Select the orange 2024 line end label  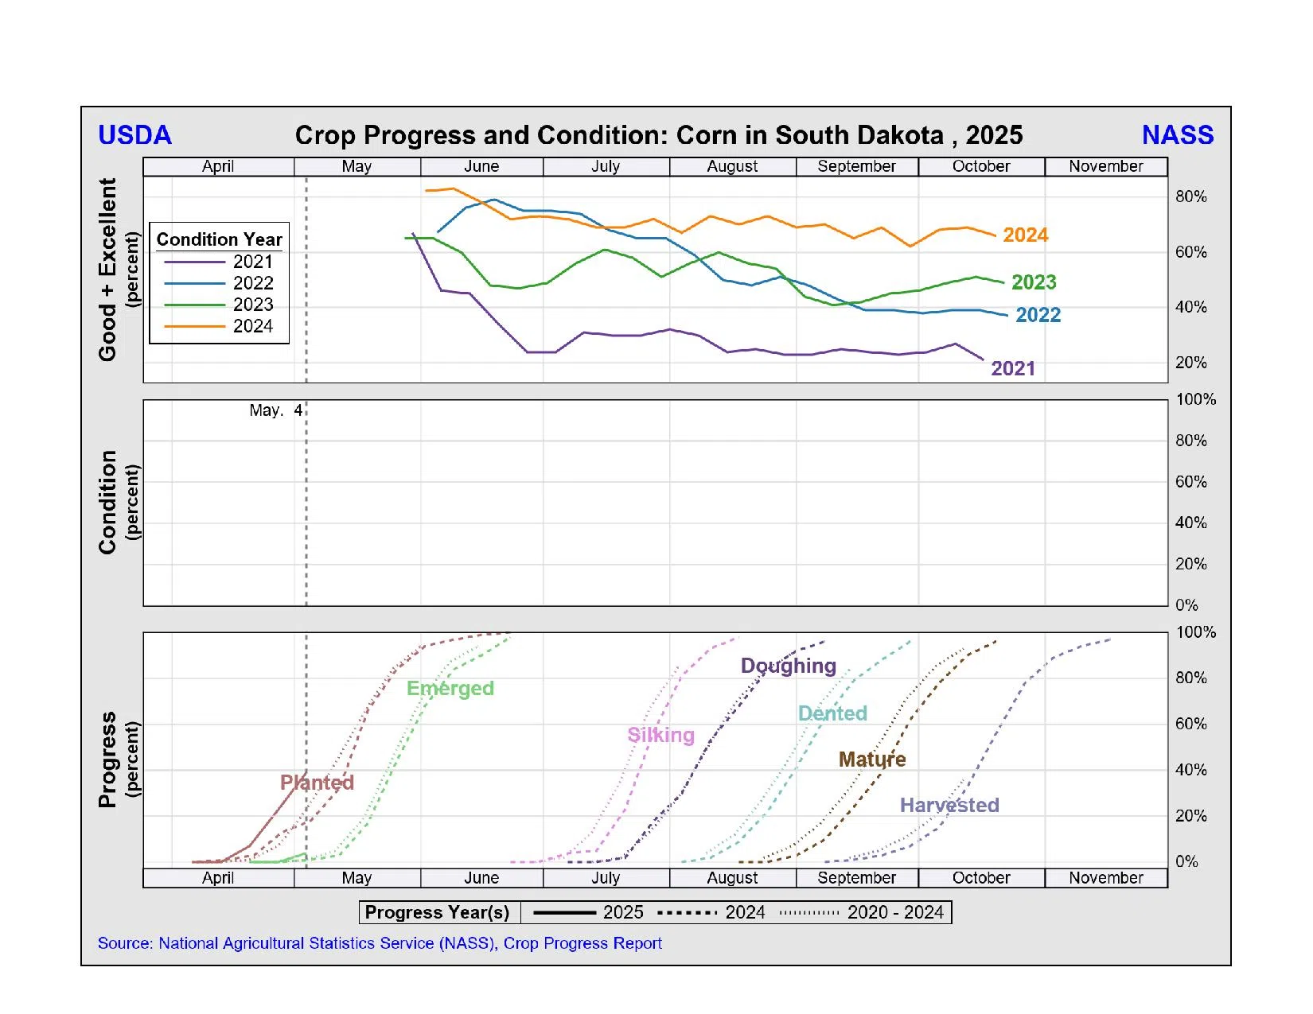pos(1025,235)
